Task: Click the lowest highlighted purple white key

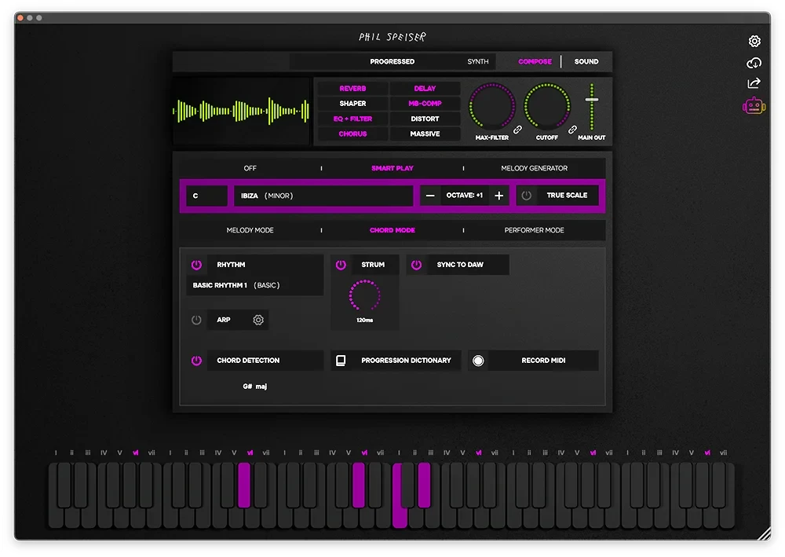Action: [x=400, y=519]
